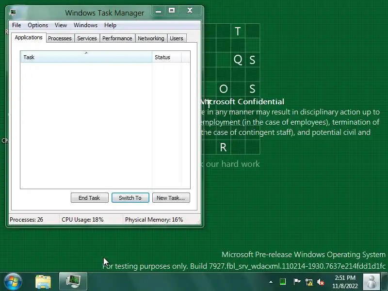Screen dimensions: 388x291
Task: Switch to the Services tab
Action: point(87,38)
